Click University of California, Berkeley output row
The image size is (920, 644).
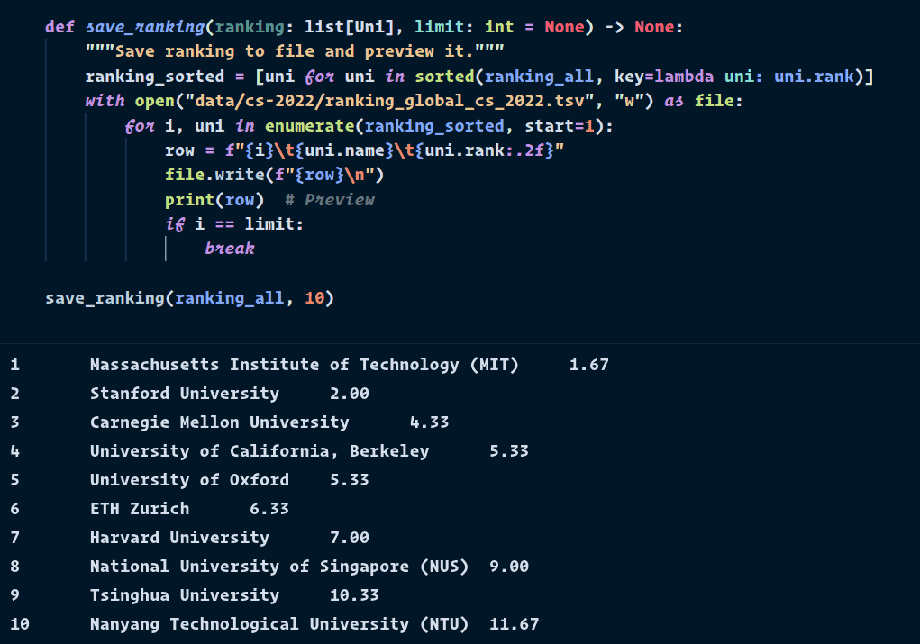[x=260, y=451]
